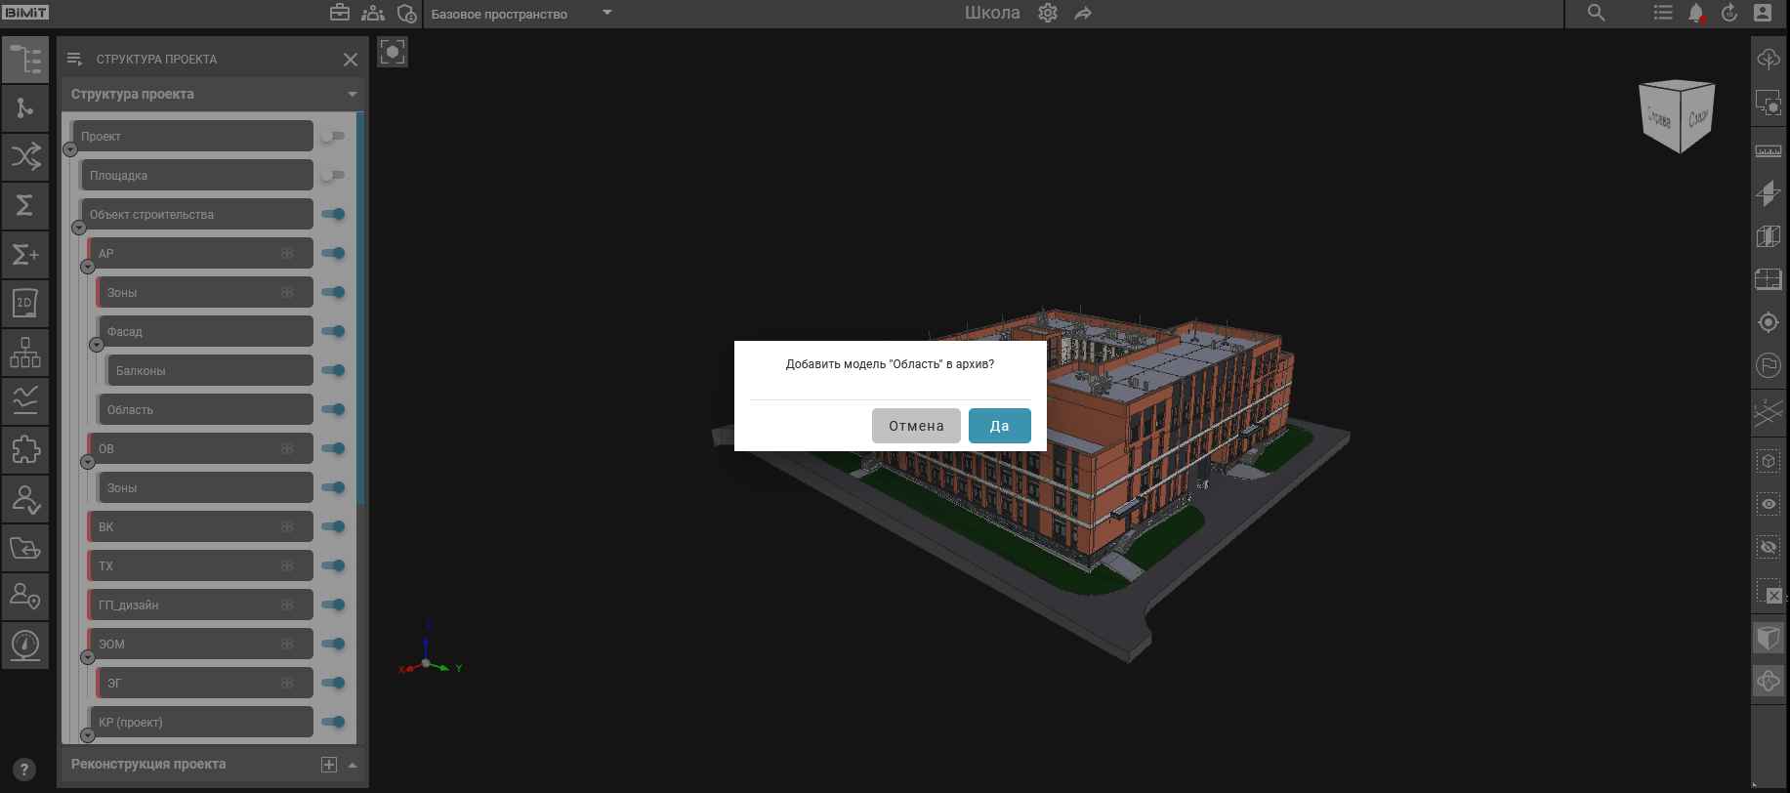
Task: Click the fit-to-view frame icon
Action: pyautogui.click(x=393, y=52)
